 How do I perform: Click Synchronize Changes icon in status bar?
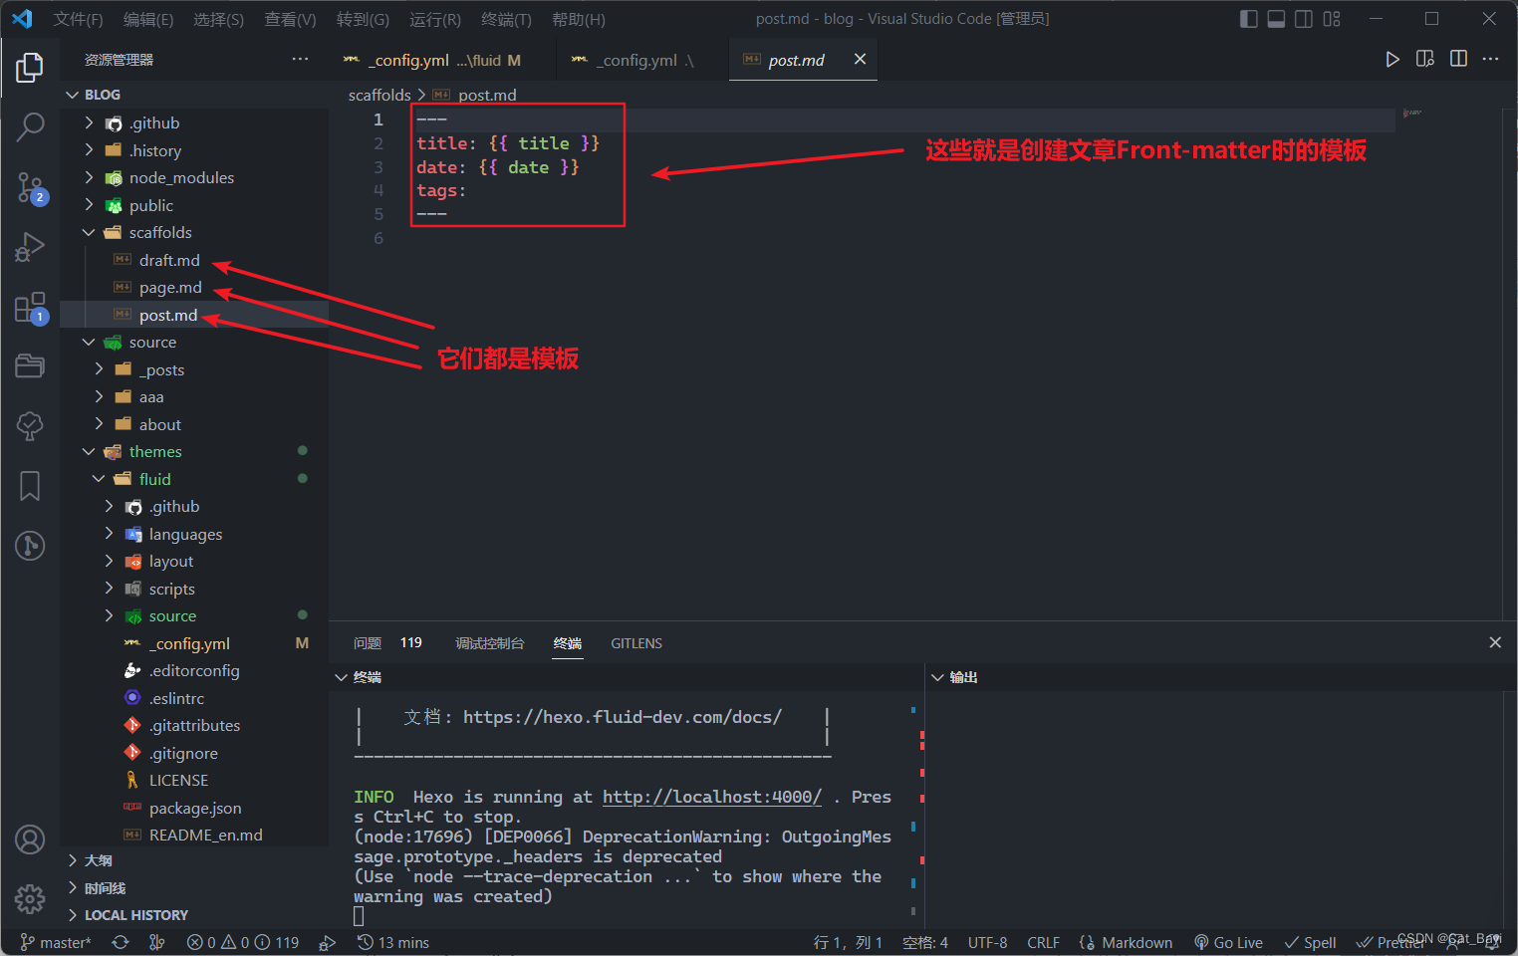tap(121, 942)
